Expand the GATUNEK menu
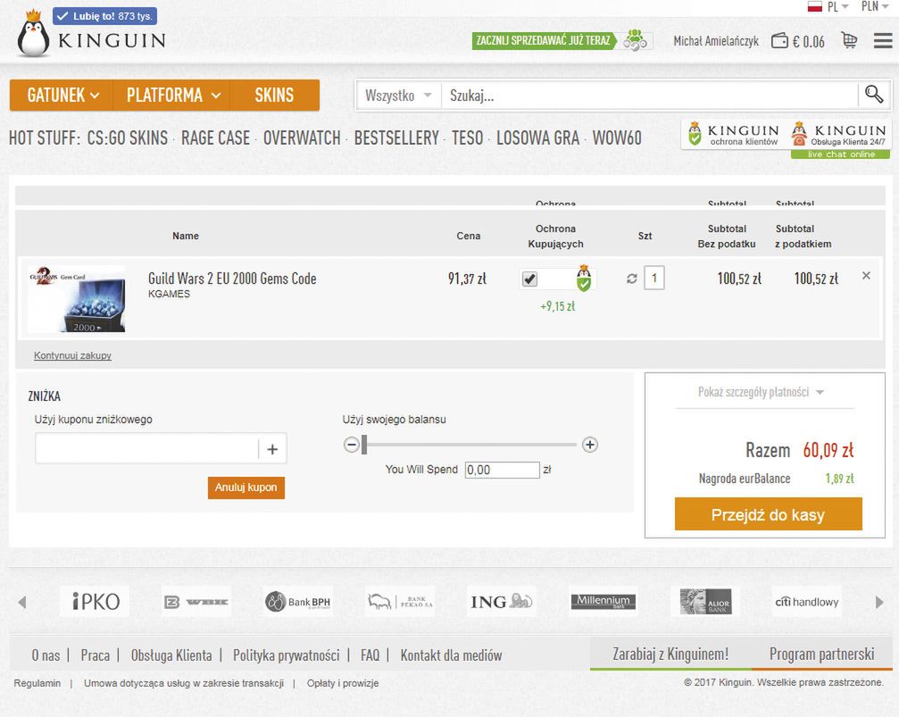The height and width of the screenshot is (717, 899). point(62,96)
